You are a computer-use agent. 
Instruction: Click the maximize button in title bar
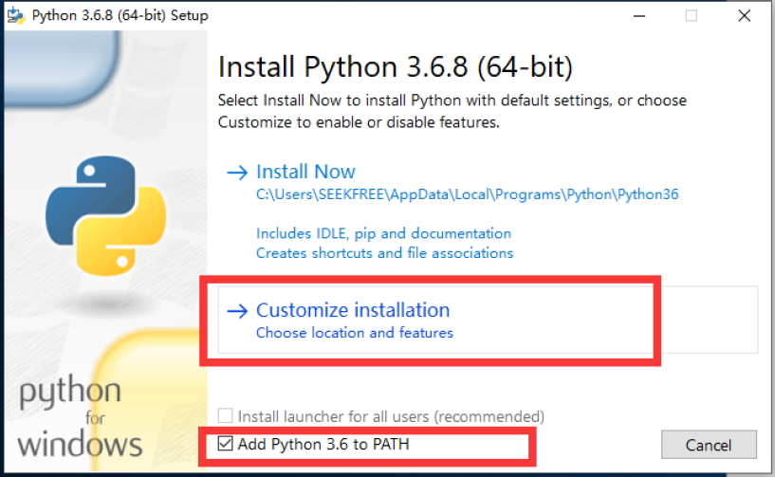(x=692, y=16)
